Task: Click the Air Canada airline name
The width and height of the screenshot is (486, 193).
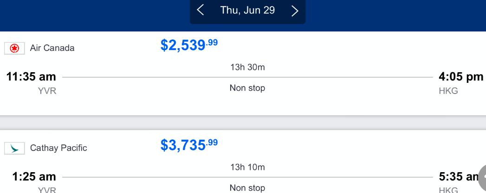Action: tap(52, 48)
